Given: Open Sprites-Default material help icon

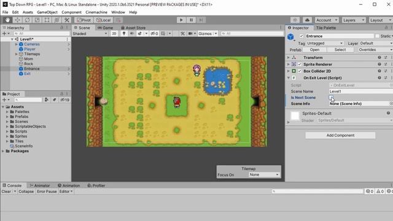Looking at the screenshot, I should (x=388, y=113).
